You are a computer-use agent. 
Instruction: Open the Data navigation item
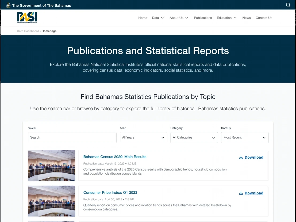click(155, 18)
